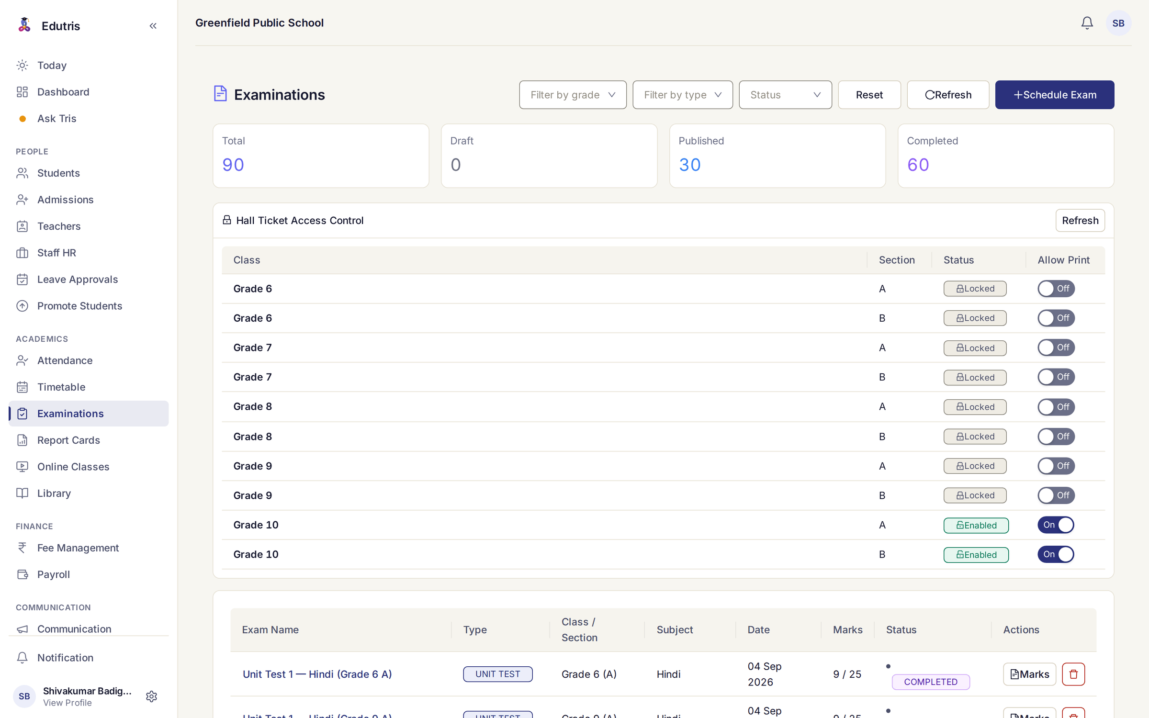Open Leave Approvals in sidebar

tap(89, 279)
